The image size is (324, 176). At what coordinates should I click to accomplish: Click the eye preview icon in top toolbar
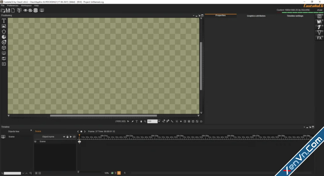coord(25,10)
